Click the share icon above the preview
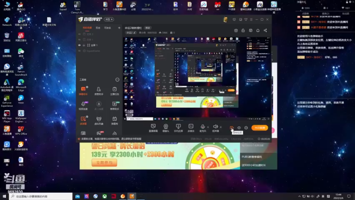This screenshot has width=355, height=200. point(265,30)
